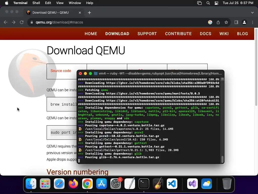Go to QEMU HOME page

pyautogui.click(x=91, y=34)
